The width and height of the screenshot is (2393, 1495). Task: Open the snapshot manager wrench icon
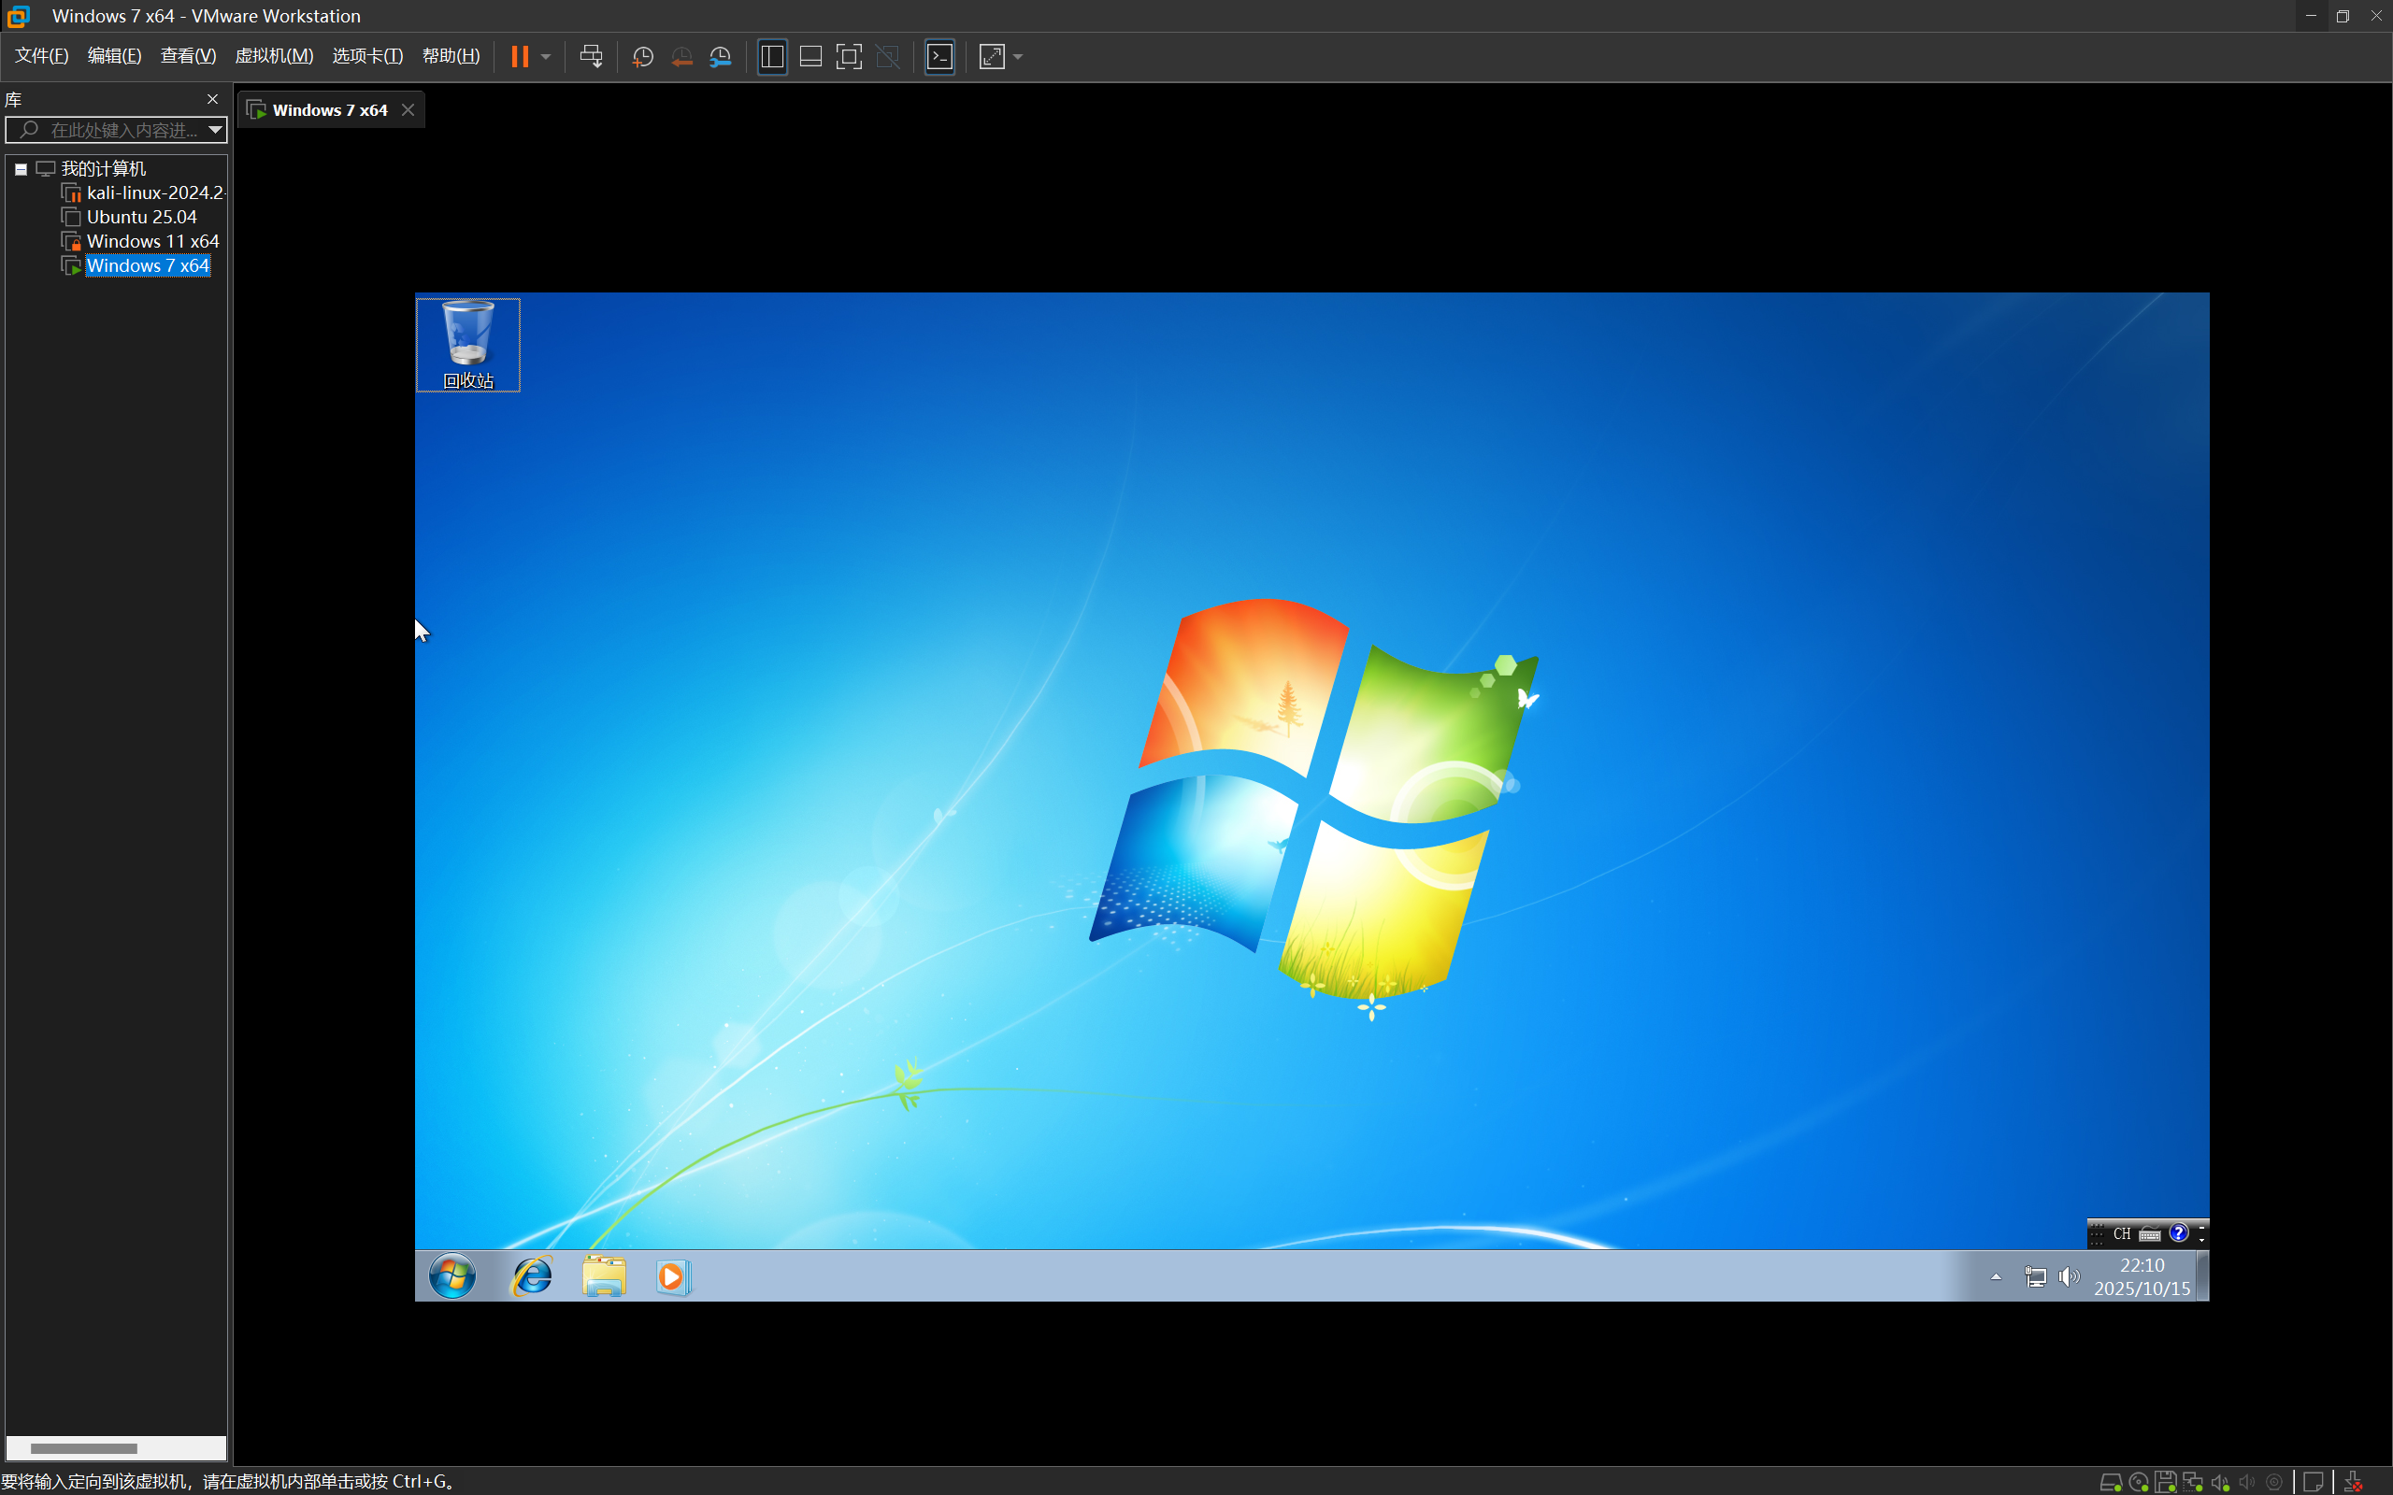(x=721, y=56)
